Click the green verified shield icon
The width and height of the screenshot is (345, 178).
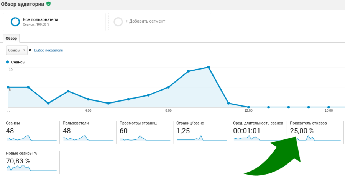[48, 4]
